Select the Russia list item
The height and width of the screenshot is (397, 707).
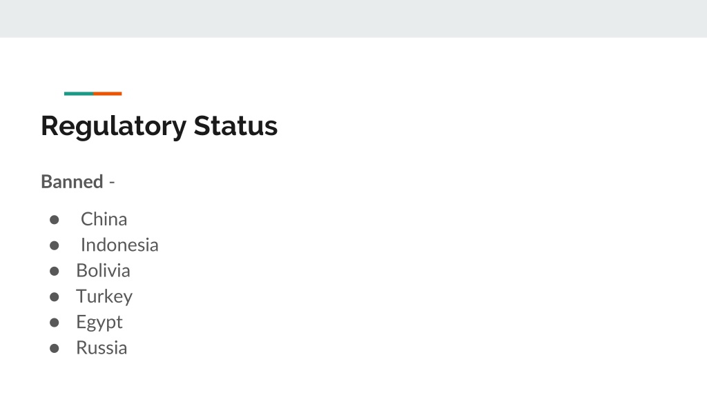click(x=101, y=348)
